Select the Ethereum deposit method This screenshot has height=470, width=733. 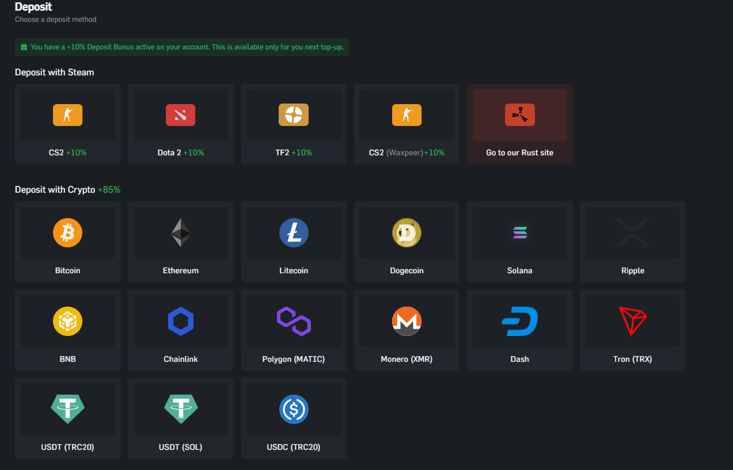pyautogui.click(x=180, y=242)
